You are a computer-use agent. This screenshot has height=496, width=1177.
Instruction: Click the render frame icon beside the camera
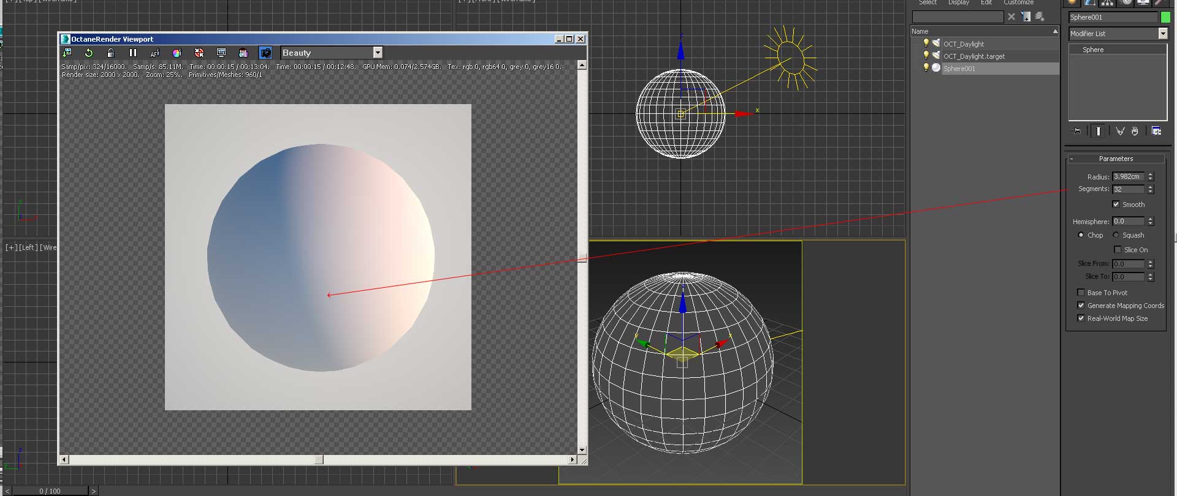point(243,53)
